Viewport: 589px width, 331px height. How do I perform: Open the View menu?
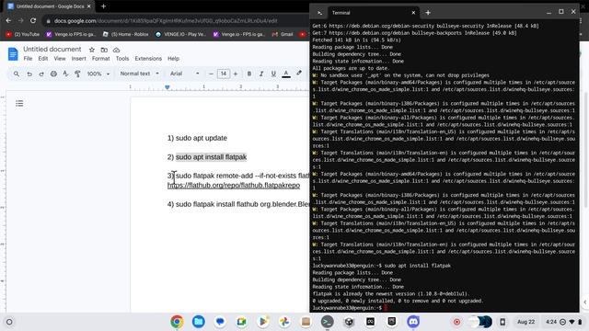(x=60, y=59)
